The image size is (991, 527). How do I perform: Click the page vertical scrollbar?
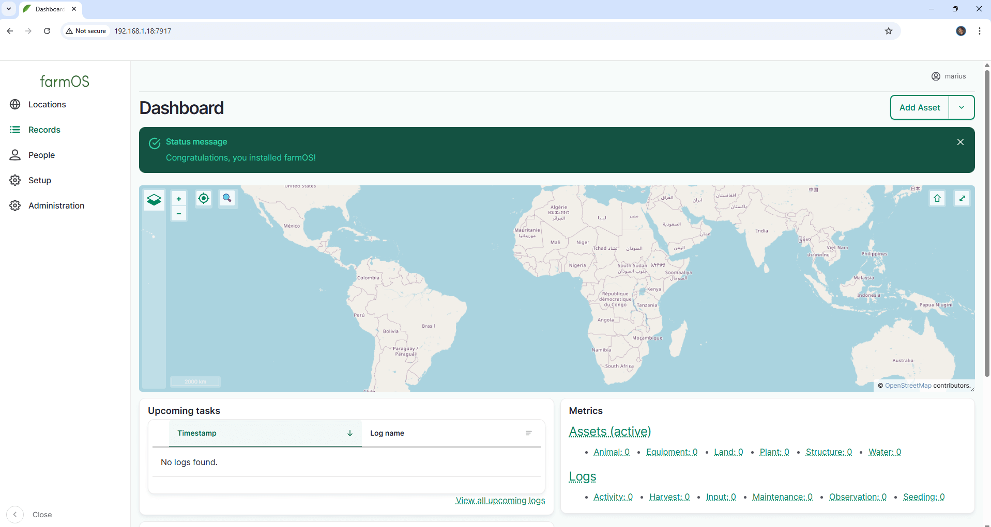[x=986, y=222]
